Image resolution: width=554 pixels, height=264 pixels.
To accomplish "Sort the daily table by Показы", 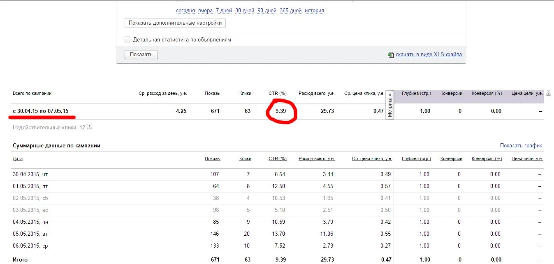I will pyautogui.click(x=213, y=158).
